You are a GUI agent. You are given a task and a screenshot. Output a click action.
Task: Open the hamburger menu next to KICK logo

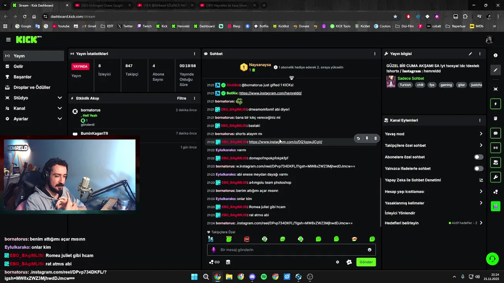[8, 40]
